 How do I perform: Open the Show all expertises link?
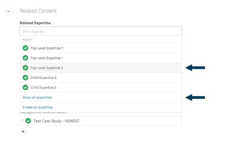pos(37,97)
